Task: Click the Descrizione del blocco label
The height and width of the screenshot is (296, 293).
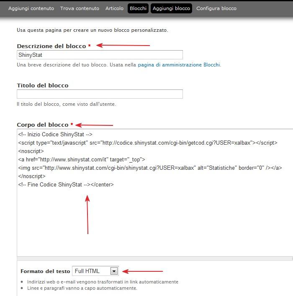Action: [x=51, y=46]
